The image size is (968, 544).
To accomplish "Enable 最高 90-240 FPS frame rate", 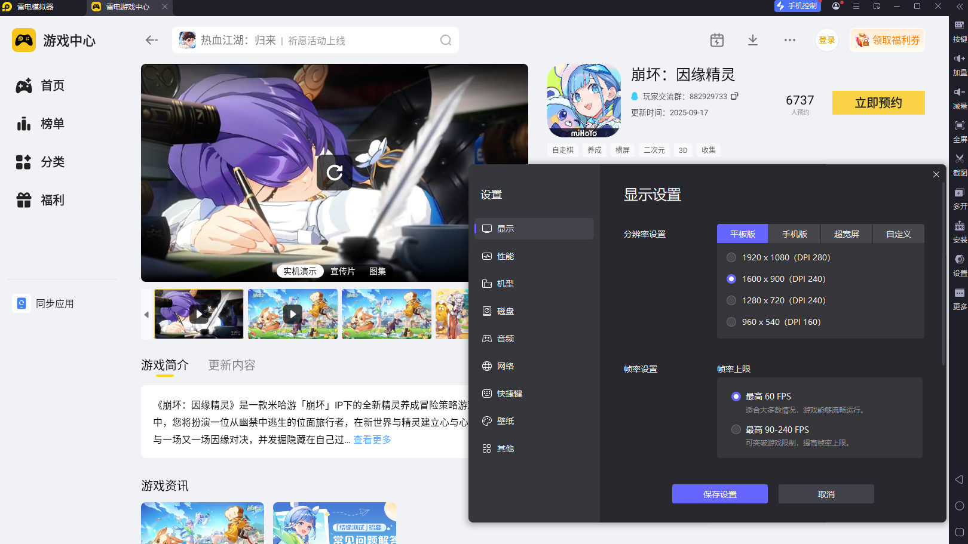I will pyautogui.click(x=736, y=429).
